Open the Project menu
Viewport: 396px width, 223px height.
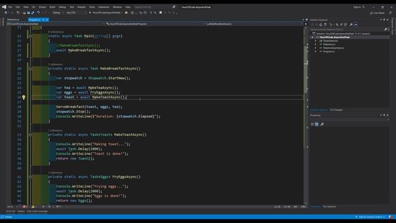pyautogui.click(x=43, y=7)
